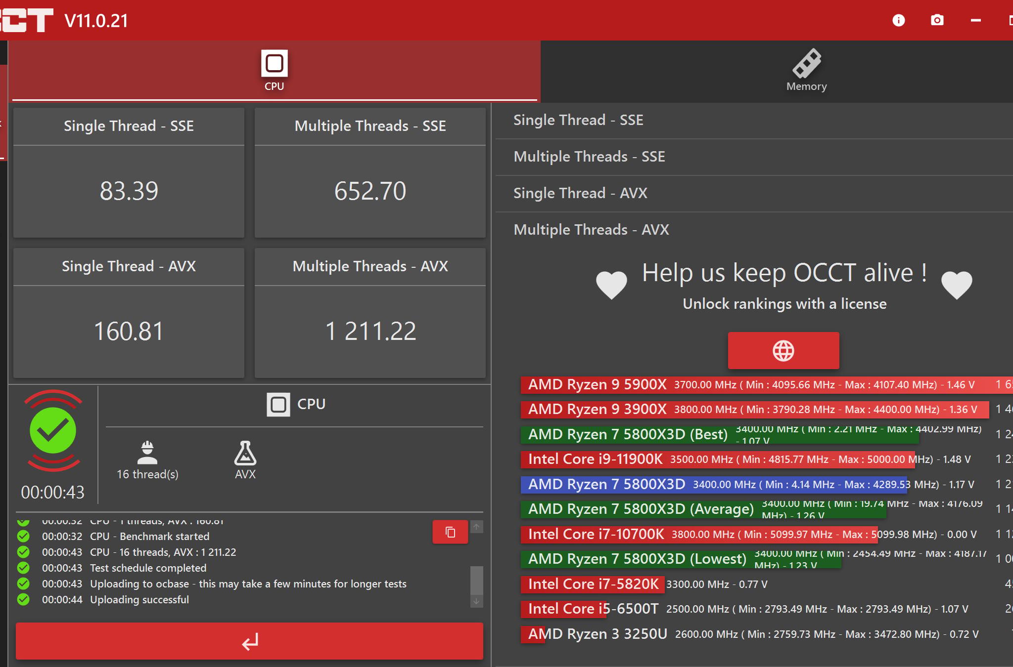Screen dimensions: 1013x667
Task: Open the license website via the globe button
Action: coord(783,351)
